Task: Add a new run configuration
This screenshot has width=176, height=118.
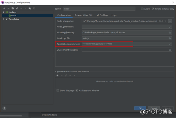Action: click(4, 8)
